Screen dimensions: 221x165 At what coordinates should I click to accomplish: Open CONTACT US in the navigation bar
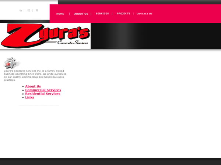[144, 14]
